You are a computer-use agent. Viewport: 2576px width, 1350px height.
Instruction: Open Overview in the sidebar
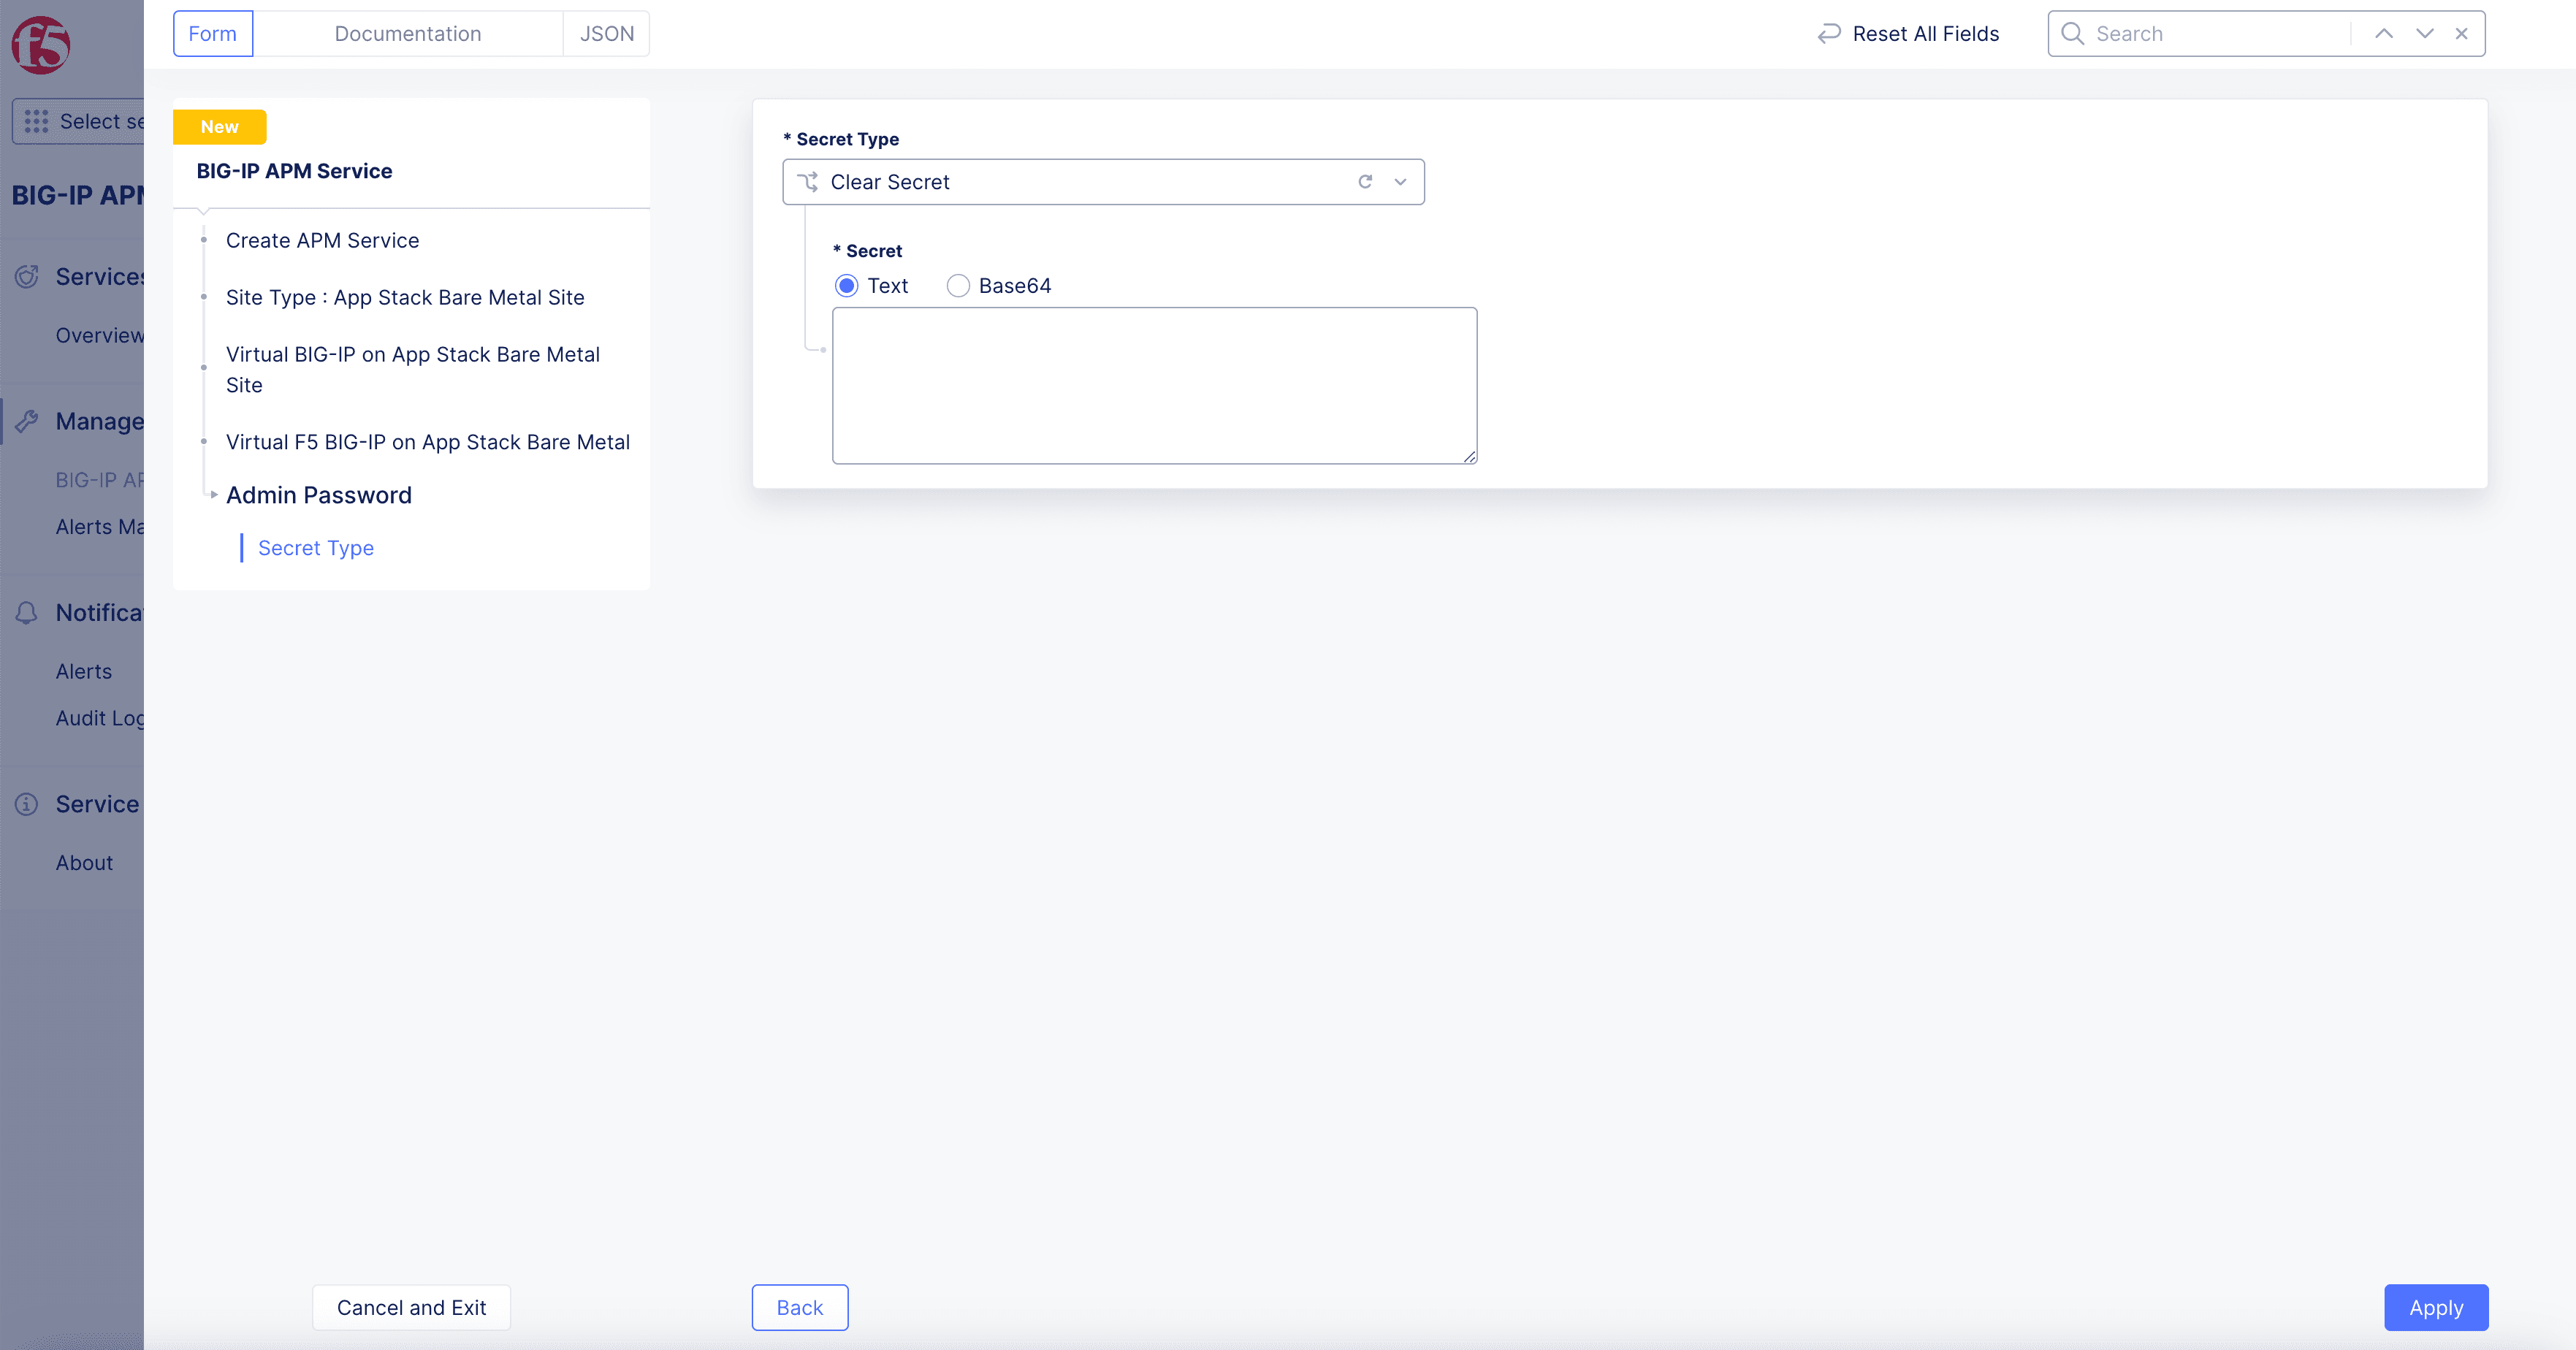(100, 336)
